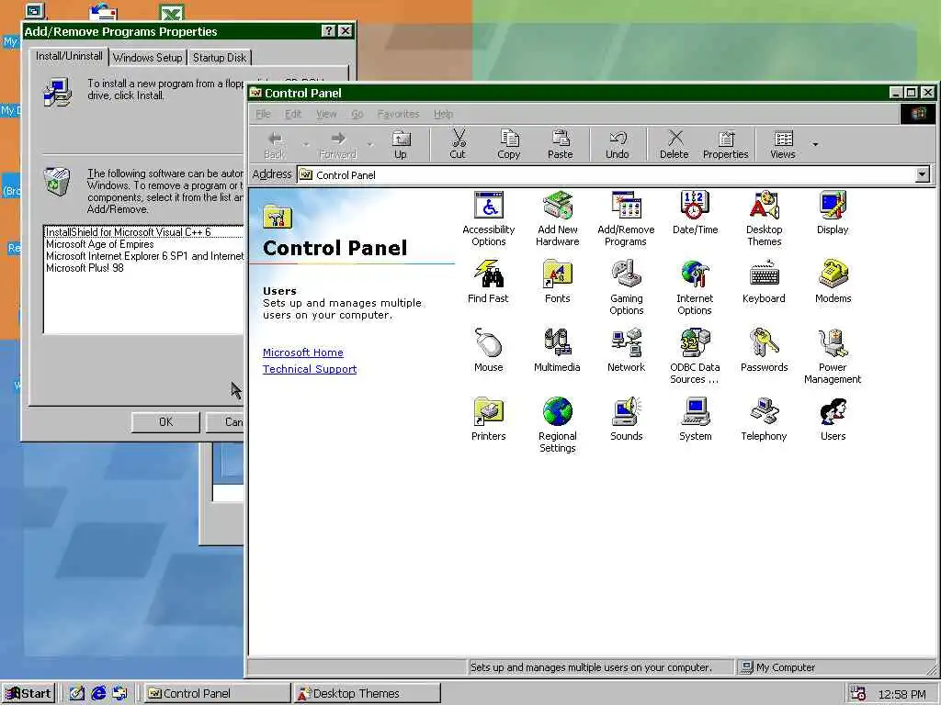941x705 pixels.
Task: Select the Desktop Themes icon in Control Panel
Action: pos(764,218)
